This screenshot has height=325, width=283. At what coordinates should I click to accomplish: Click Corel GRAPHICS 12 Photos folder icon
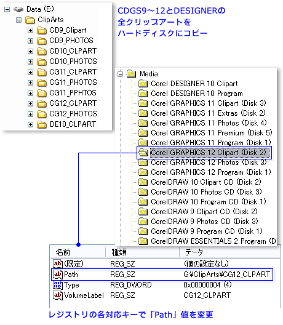coord(143,162)
